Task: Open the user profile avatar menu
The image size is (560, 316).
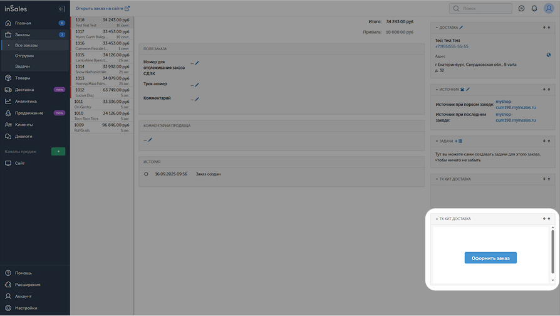Action: (x=549, y=9)
